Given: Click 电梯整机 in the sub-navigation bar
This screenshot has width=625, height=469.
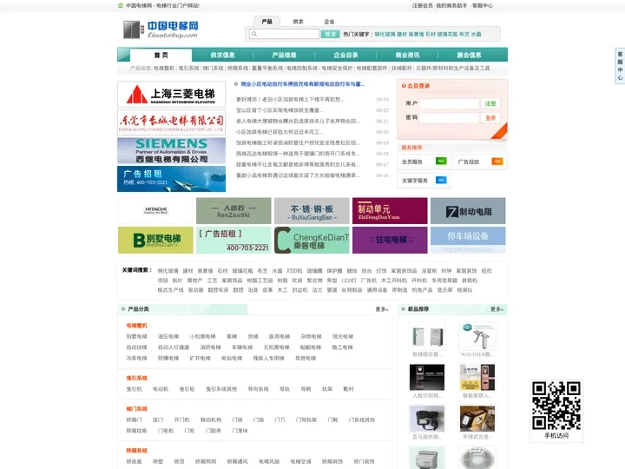Looking at the screenshot, I should [164, 69].
